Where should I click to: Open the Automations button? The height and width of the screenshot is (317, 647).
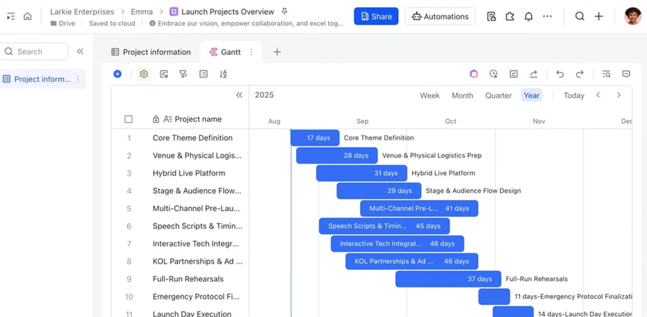pos(440,17)
